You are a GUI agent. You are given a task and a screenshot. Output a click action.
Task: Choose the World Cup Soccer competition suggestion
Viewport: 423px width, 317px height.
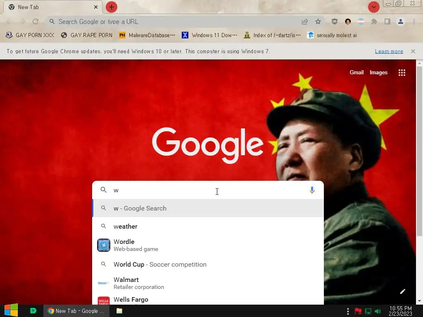[208, 264]
